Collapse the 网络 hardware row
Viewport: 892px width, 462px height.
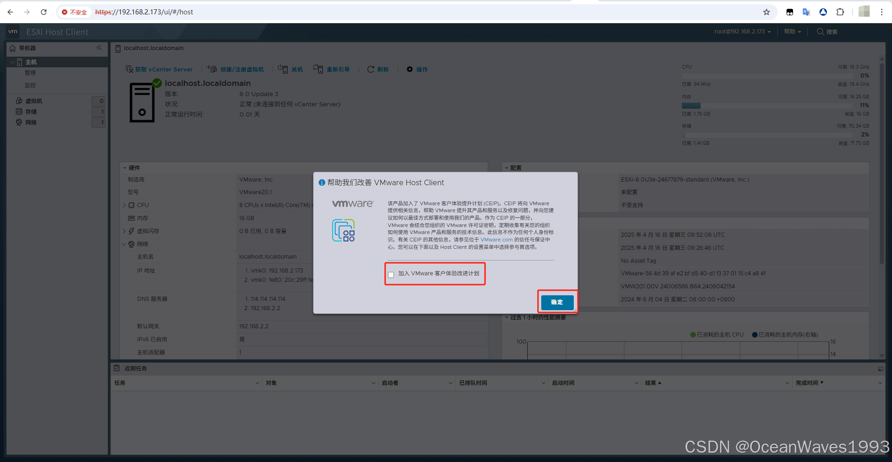click(124, 244)
